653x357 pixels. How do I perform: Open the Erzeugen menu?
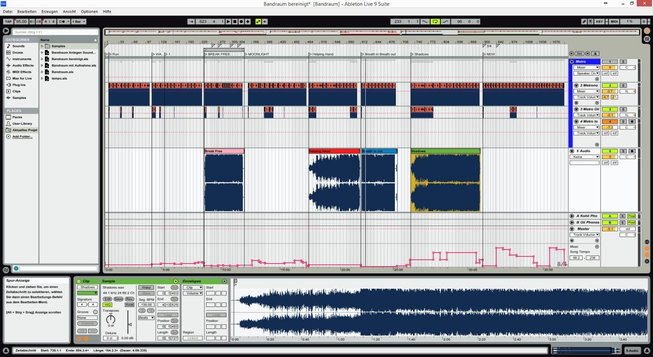49,11
